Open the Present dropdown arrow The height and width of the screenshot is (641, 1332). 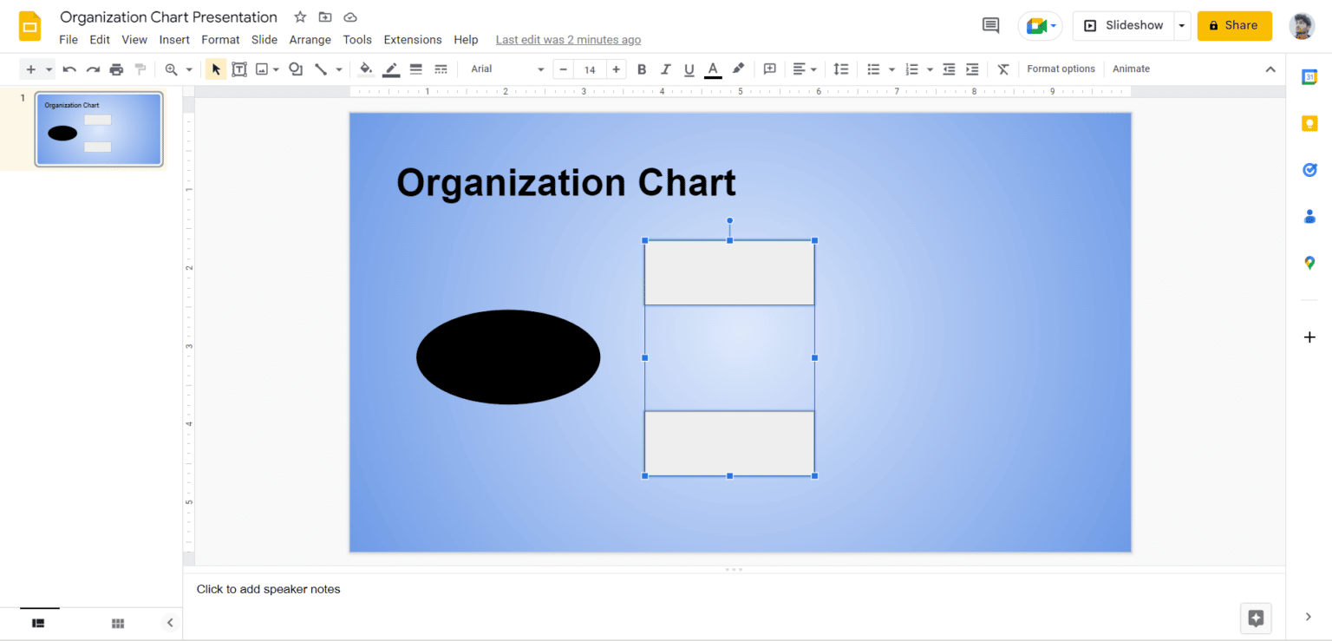tap(1180, 25)
